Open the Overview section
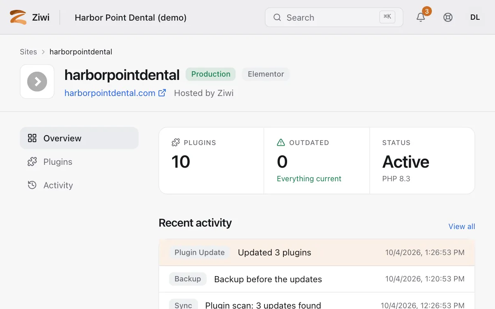The height and width of the screenshot is (309, 495). point(79,138)
